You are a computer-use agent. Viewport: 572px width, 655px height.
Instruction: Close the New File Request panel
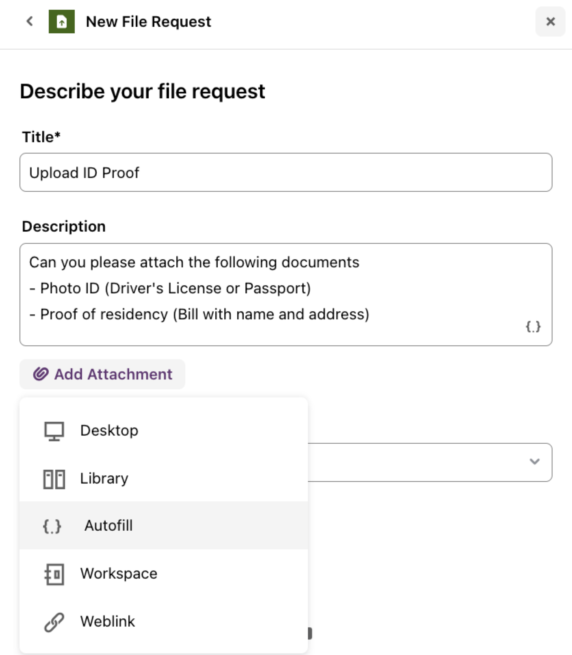point(550,22)
